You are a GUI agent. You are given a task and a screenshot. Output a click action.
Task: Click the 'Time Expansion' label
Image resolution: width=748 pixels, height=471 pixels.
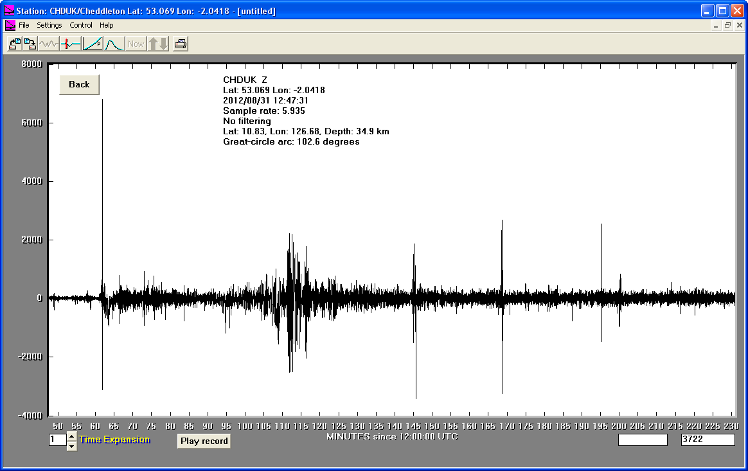tap(114, 440)
